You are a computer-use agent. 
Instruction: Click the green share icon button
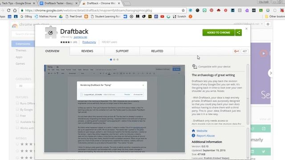[x=238, y=32]
